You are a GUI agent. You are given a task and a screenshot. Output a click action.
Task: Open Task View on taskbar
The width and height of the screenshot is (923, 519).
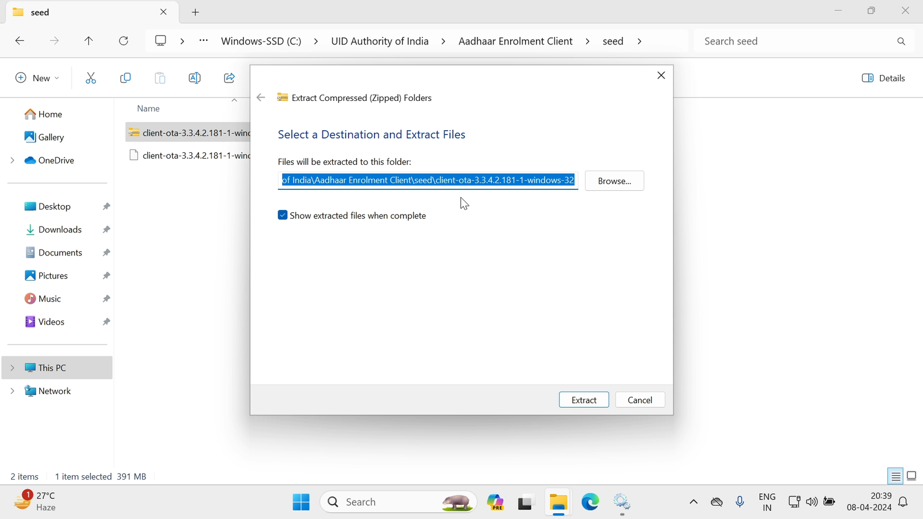(526, 503)
